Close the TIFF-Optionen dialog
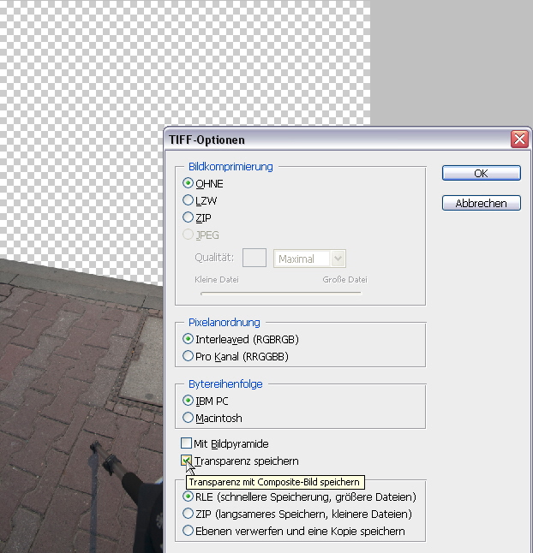The image size is (533, 553). coord(518,140)
